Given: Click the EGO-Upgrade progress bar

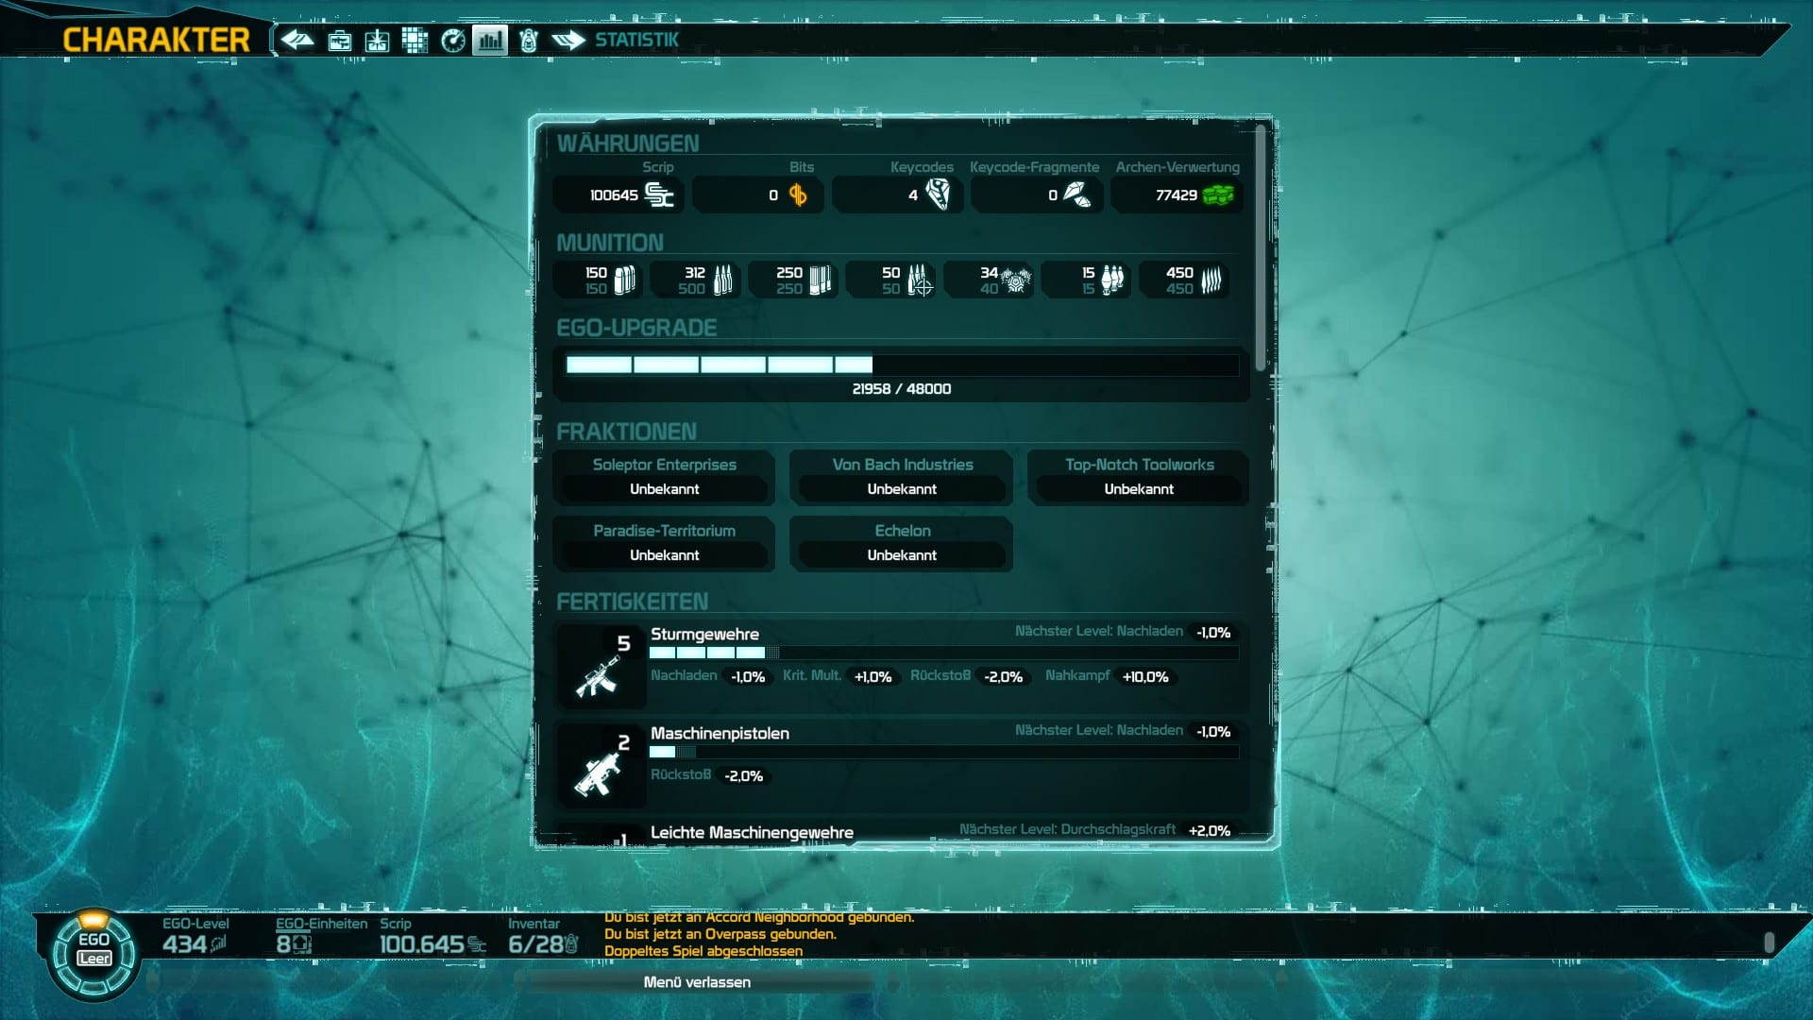Looking at the screenshot, I should (x=902, y=365).
